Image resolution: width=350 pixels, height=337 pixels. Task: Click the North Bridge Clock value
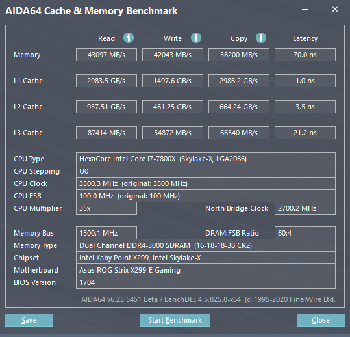tap(305, 208)
